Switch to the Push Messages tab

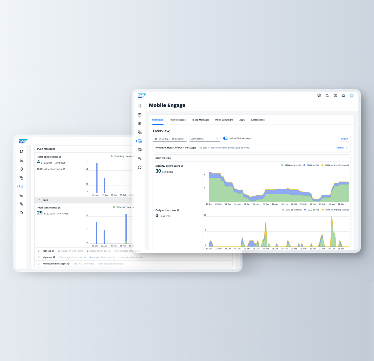pos(177,120)
